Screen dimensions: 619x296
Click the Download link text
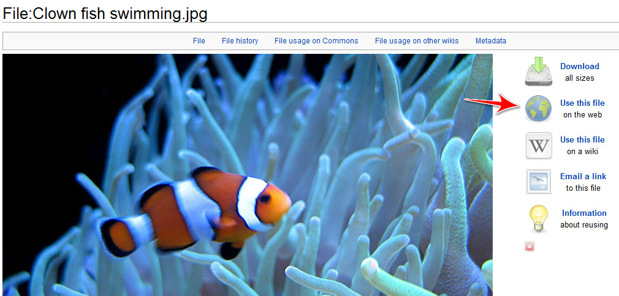[580, 66]
